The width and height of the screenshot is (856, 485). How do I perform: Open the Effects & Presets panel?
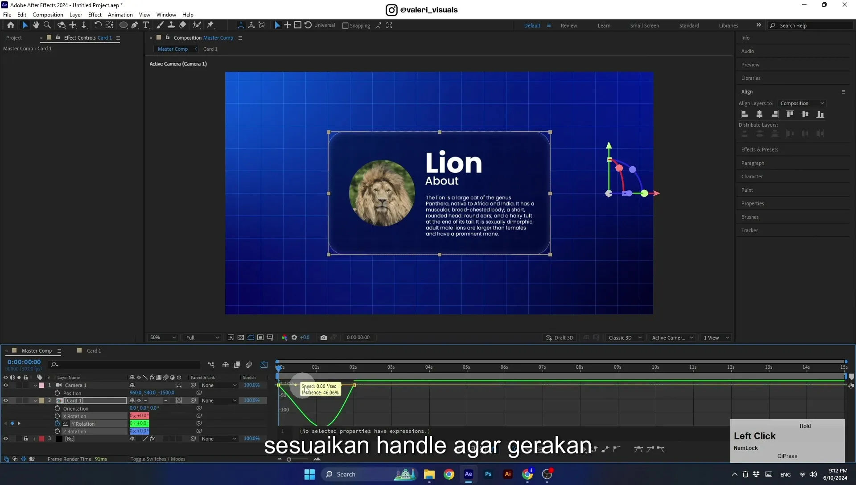coord(760,150)
